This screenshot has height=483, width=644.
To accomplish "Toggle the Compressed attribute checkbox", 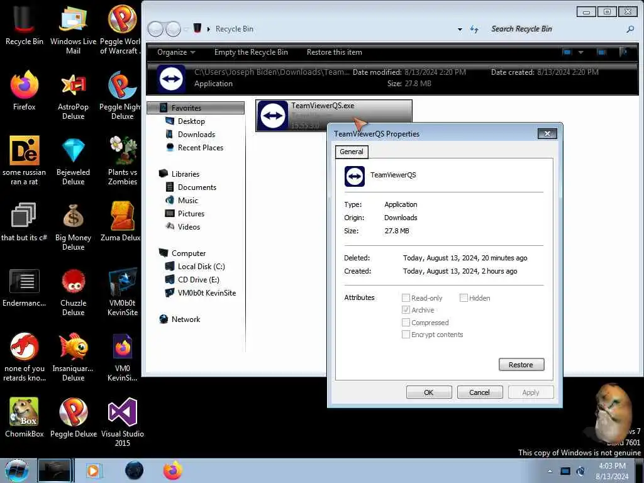I will 406,323.
